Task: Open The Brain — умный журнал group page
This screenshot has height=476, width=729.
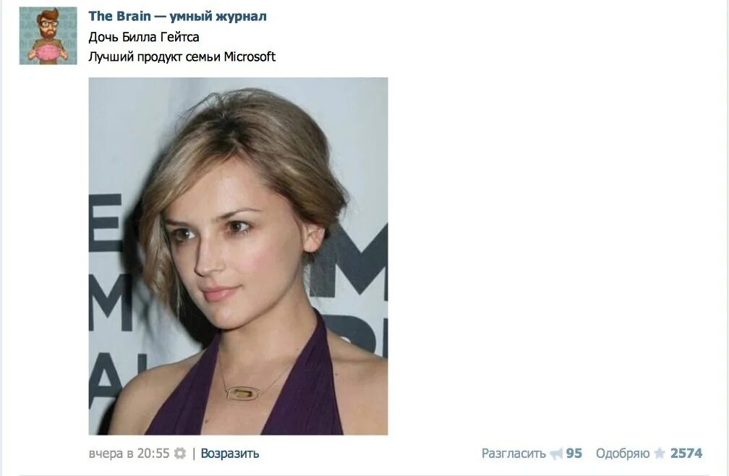Action: point(178,16)
